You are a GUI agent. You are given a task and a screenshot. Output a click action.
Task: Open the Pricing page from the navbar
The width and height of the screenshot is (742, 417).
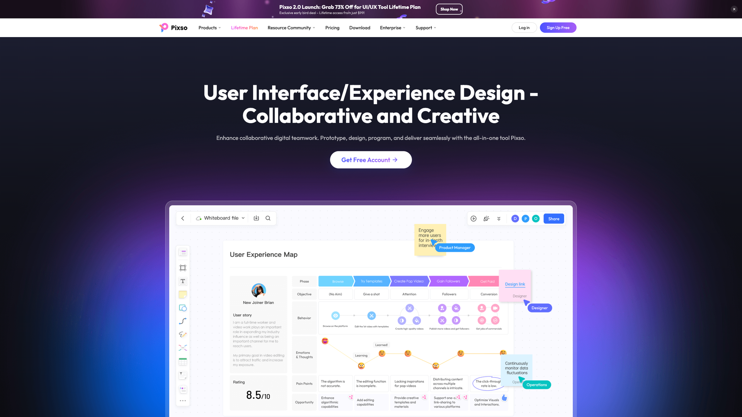coord(332,27)
